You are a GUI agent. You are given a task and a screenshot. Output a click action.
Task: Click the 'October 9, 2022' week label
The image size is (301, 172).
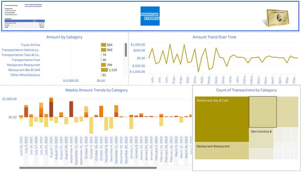click(x=91, y=148)
